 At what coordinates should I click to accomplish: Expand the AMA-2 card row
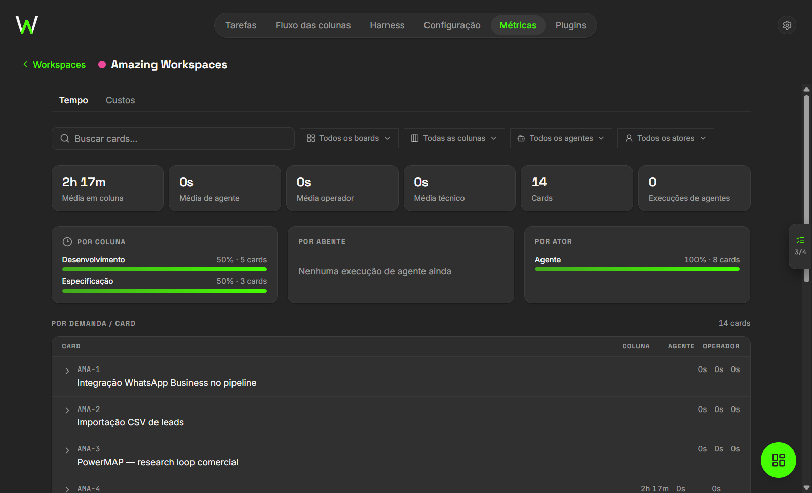(67, 410)
